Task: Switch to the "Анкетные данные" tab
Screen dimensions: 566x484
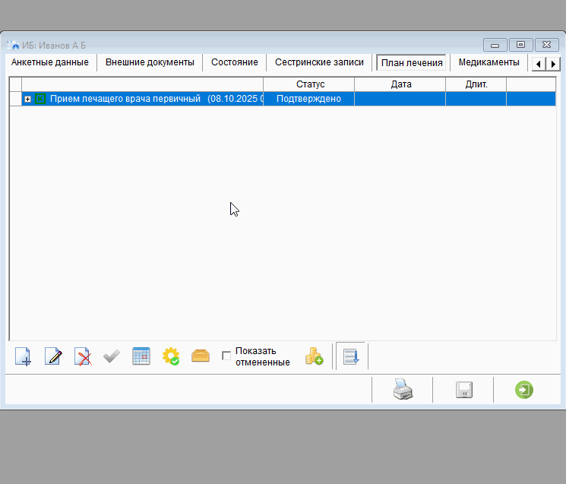Action: pyautogui.click(x=50, y=62)
